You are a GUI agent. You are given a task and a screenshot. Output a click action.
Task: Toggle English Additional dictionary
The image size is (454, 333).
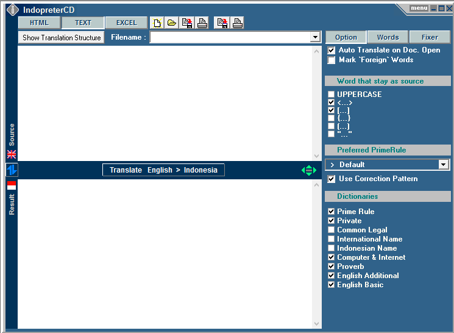point(331,275)
